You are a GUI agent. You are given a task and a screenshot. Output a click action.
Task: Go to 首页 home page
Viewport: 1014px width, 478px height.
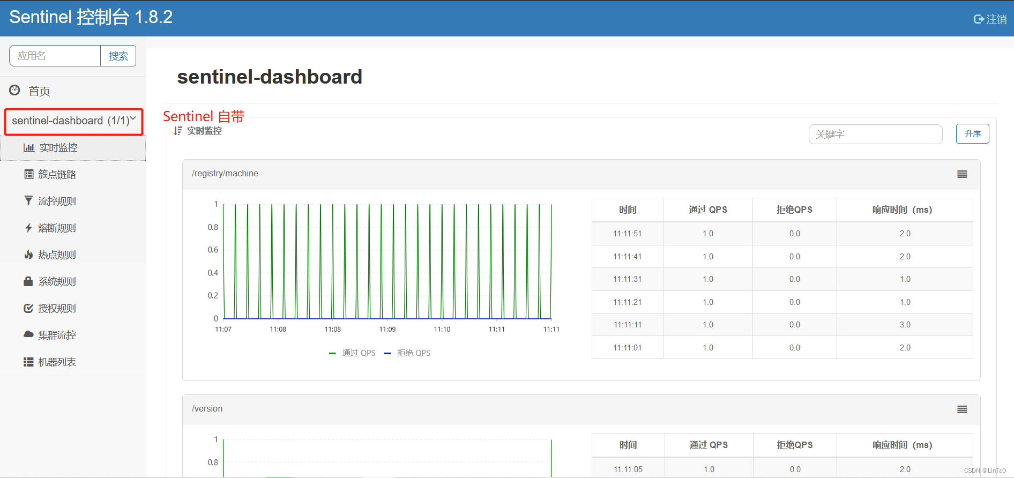[39, 91]
